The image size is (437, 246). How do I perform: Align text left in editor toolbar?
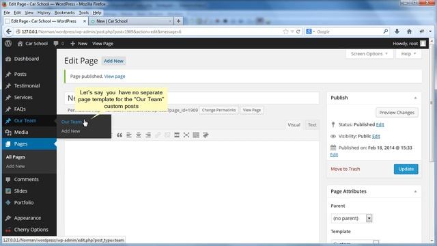click(x=129, y=135)
